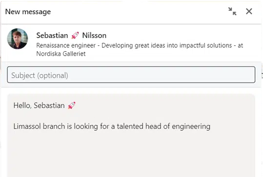
Task: Click the rocket emoji in the greeting line
Action: point(72,105)
